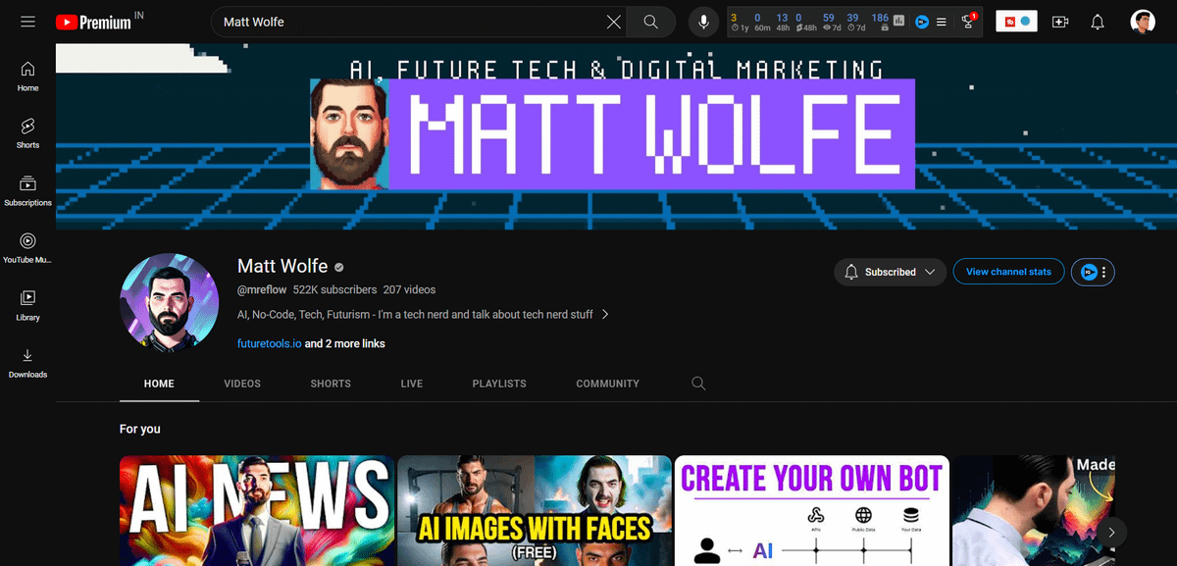1177x566 pixels.
Task: Open Shorts from the sidebar
Action: [27, 133]
